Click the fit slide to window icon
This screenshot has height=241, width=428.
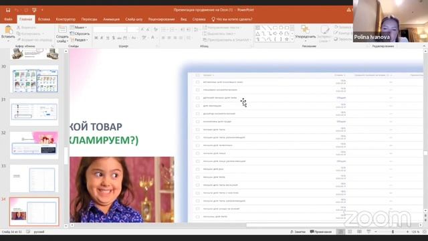pos(425,232)
